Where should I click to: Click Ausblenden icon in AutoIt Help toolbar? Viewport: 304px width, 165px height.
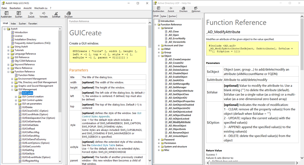coord(6,13)
